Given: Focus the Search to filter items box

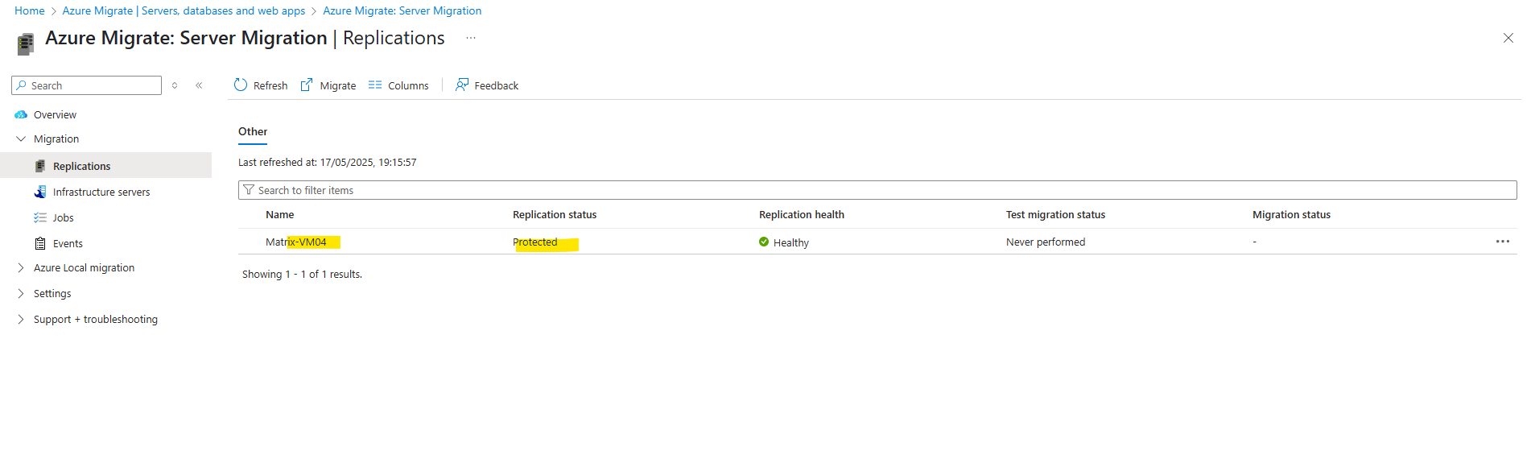Looking at the screenshot, I should click(877, 190).
